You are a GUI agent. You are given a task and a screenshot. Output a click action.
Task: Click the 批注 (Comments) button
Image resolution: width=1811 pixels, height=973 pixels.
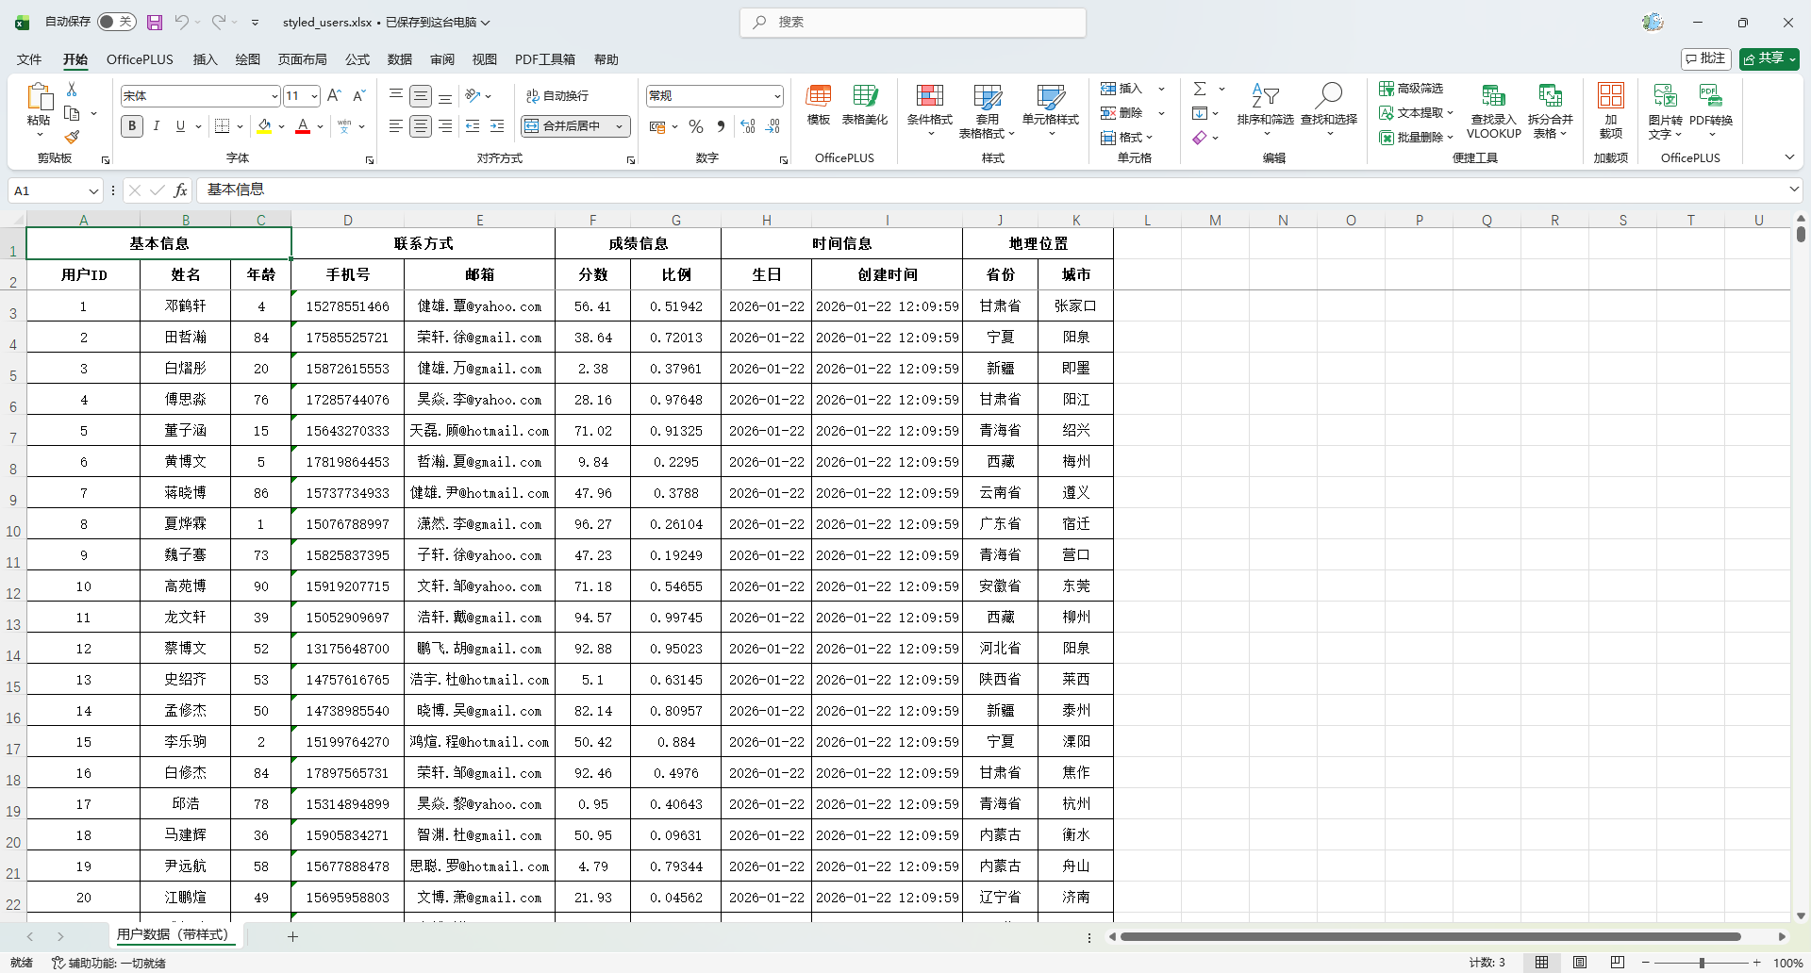pos(1705,58)
